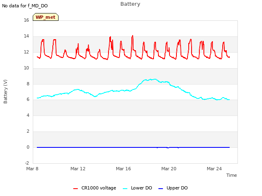The width and height of the screenshot is (262, 196).
Task: Click the 6 y-axis tick label
Action: [x=28, y=100]
